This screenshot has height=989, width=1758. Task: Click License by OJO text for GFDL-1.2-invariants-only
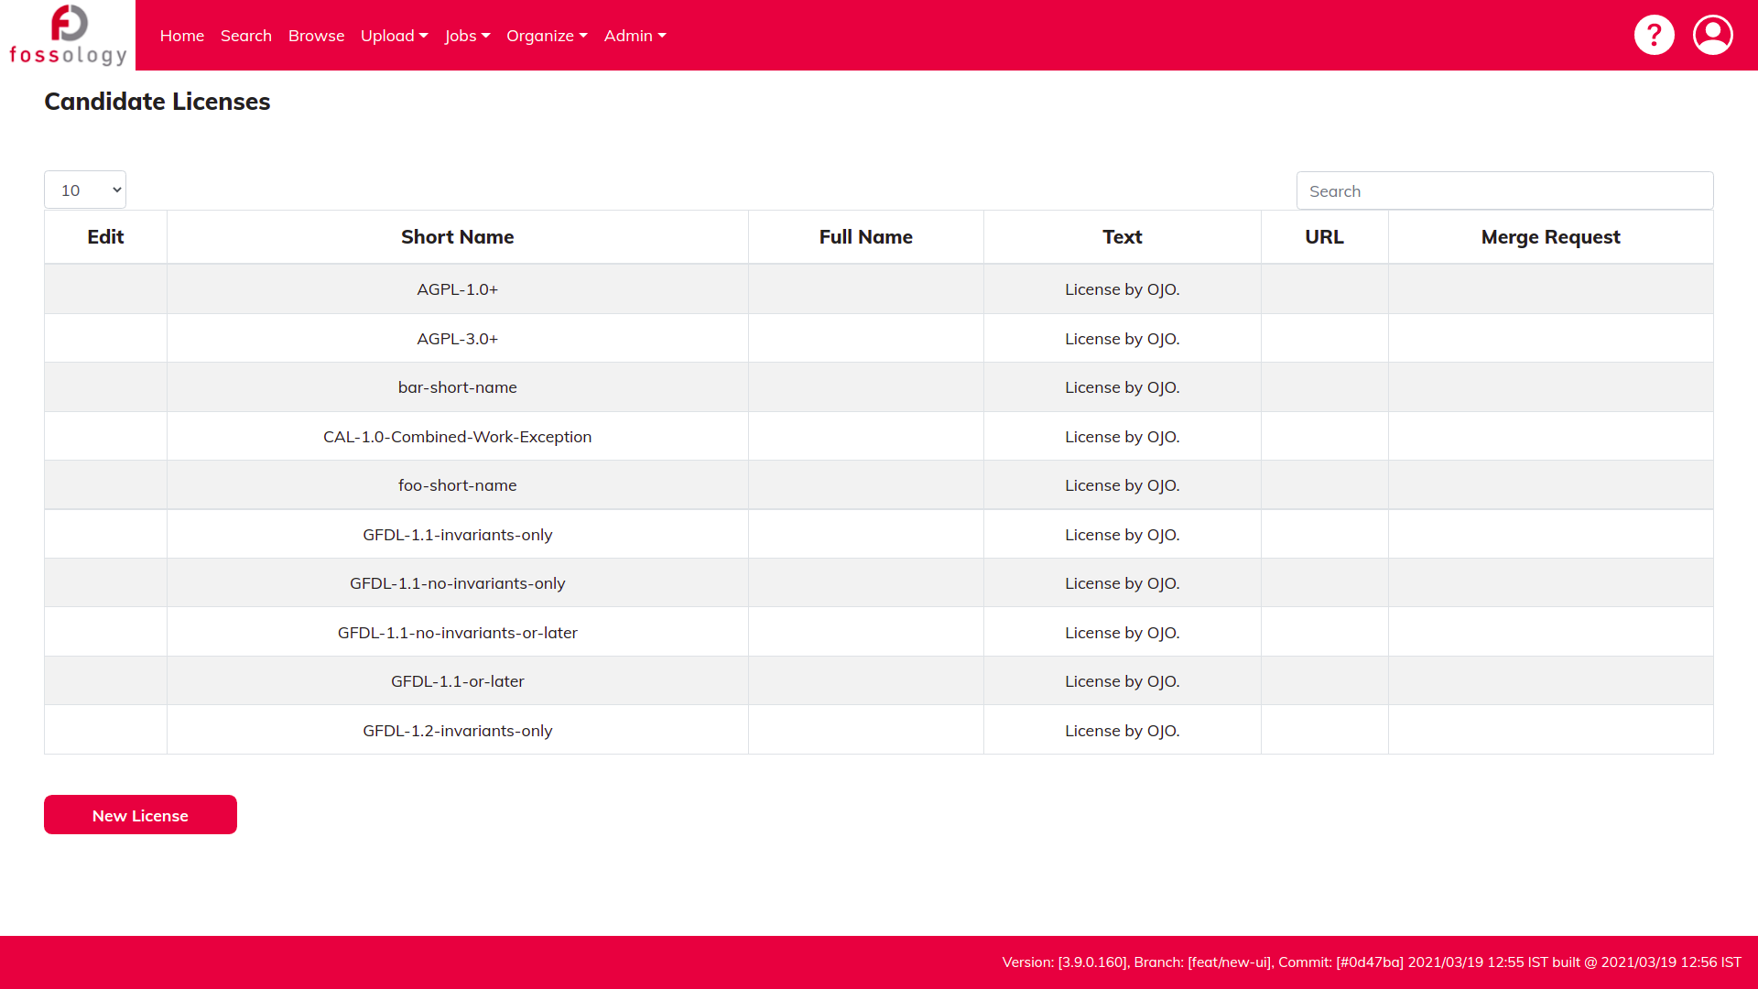coord(1122,731)
